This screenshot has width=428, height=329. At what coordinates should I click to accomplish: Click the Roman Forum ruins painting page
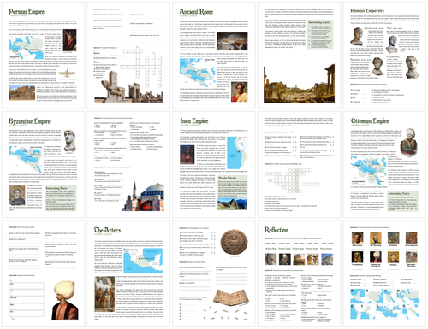click(299, 56)
